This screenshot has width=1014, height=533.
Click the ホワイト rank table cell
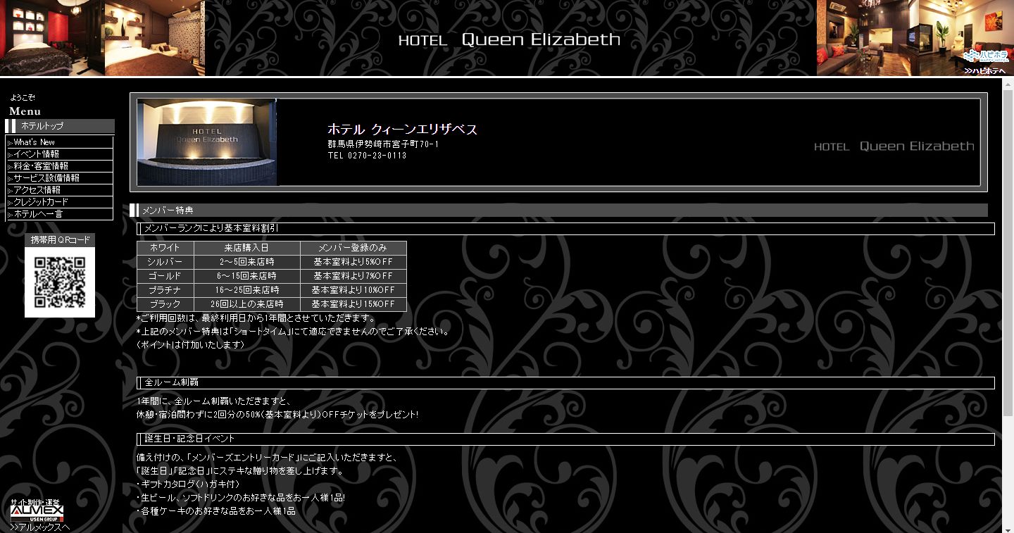click(x=165, y=248)
